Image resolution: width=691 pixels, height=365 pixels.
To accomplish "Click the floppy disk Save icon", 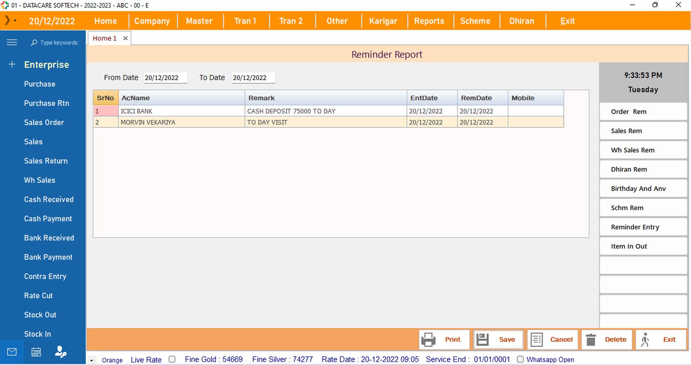I will (x=483, y=339).
